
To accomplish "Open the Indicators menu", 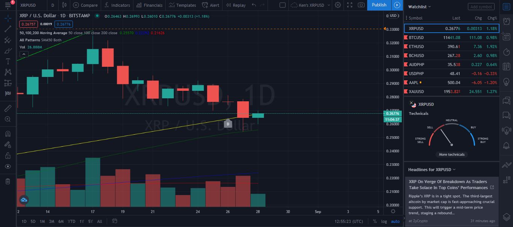I will (117, 5).
